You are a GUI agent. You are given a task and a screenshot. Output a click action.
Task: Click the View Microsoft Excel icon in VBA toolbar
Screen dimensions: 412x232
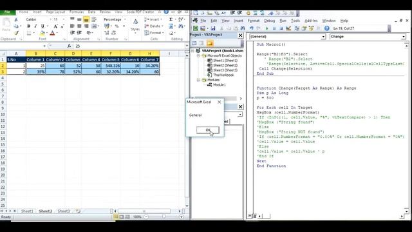pyautogui.click(x=196, y=28)
